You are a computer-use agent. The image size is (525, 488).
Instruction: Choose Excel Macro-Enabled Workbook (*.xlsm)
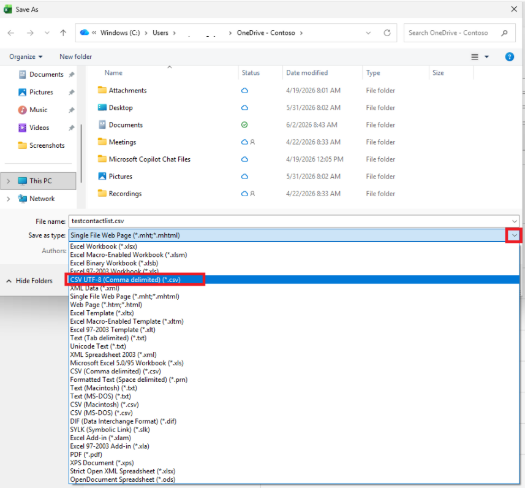(294, 254)
